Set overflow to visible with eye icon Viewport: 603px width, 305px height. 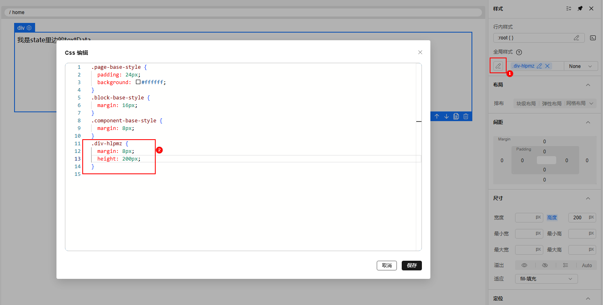coord(524,265)
